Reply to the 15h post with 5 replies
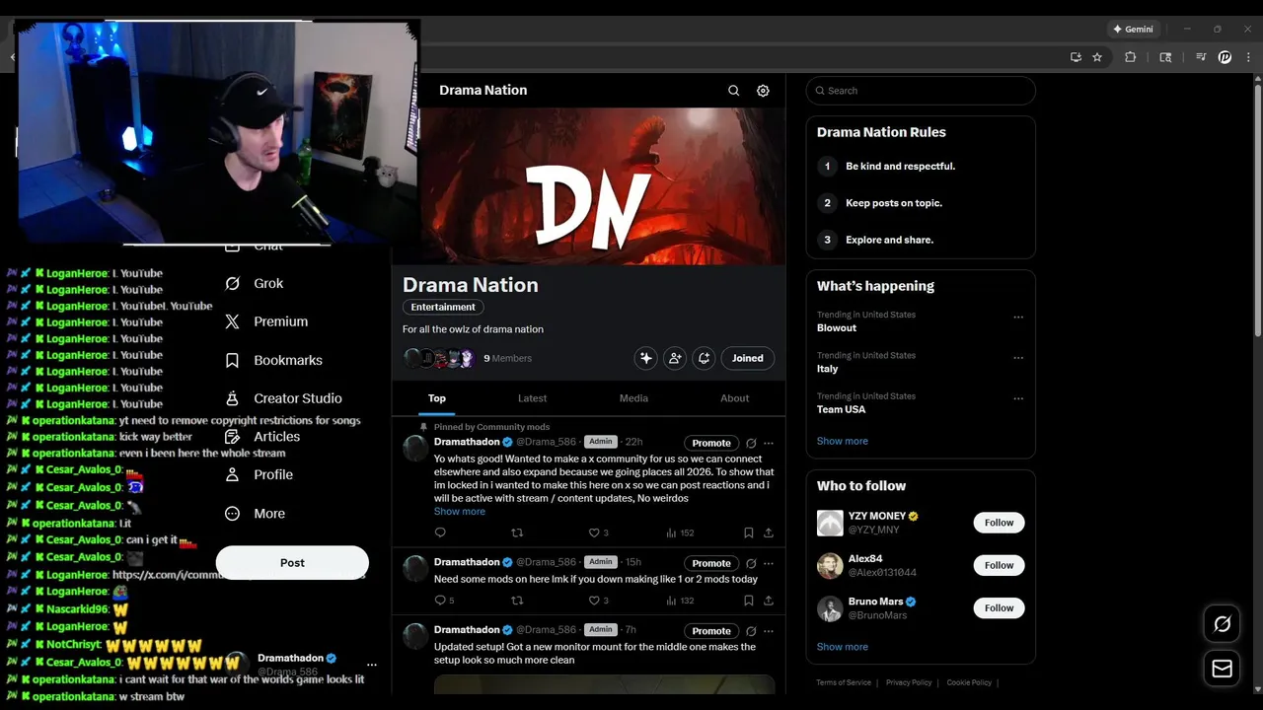1263x710 pixels. point(444,600)
